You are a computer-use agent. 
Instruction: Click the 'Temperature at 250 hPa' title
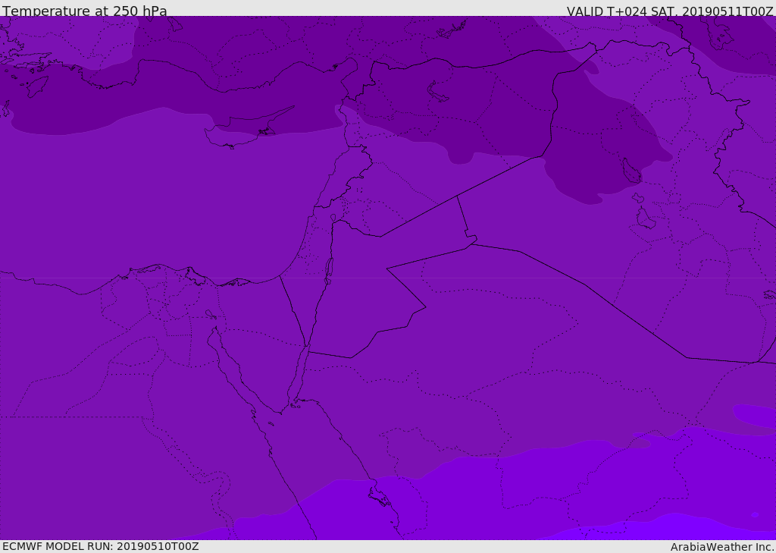pyautogui.click(x=85, y=11)
